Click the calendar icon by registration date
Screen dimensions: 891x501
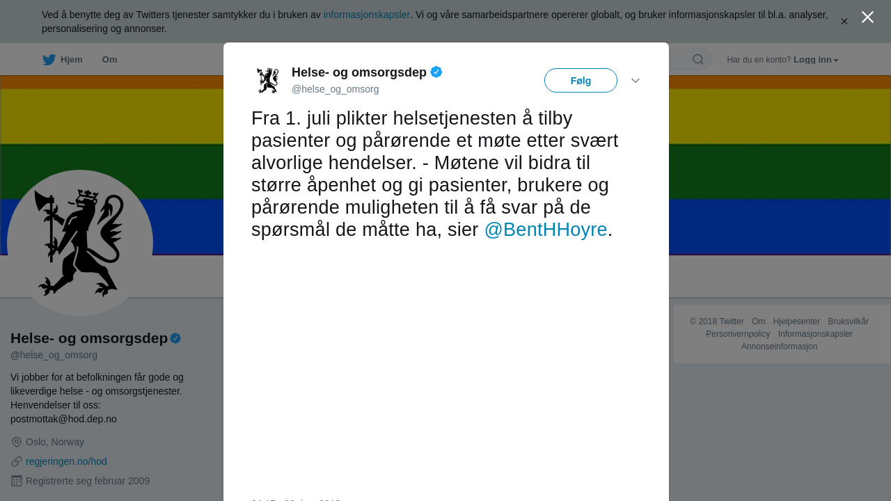click(x=17, y=481)
